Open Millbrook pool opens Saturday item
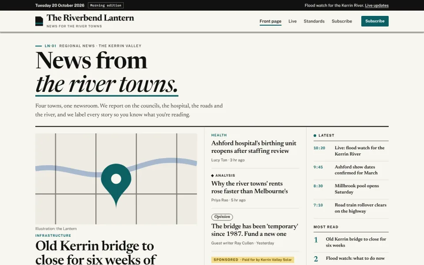 click(357, 189)
